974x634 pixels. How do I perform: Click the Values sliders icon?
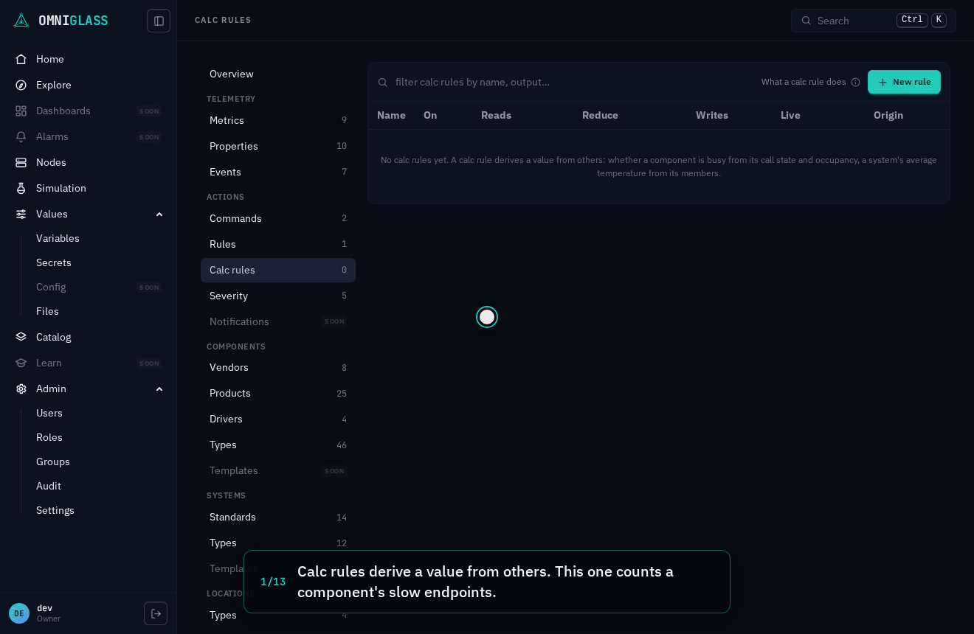coord(21,214)
